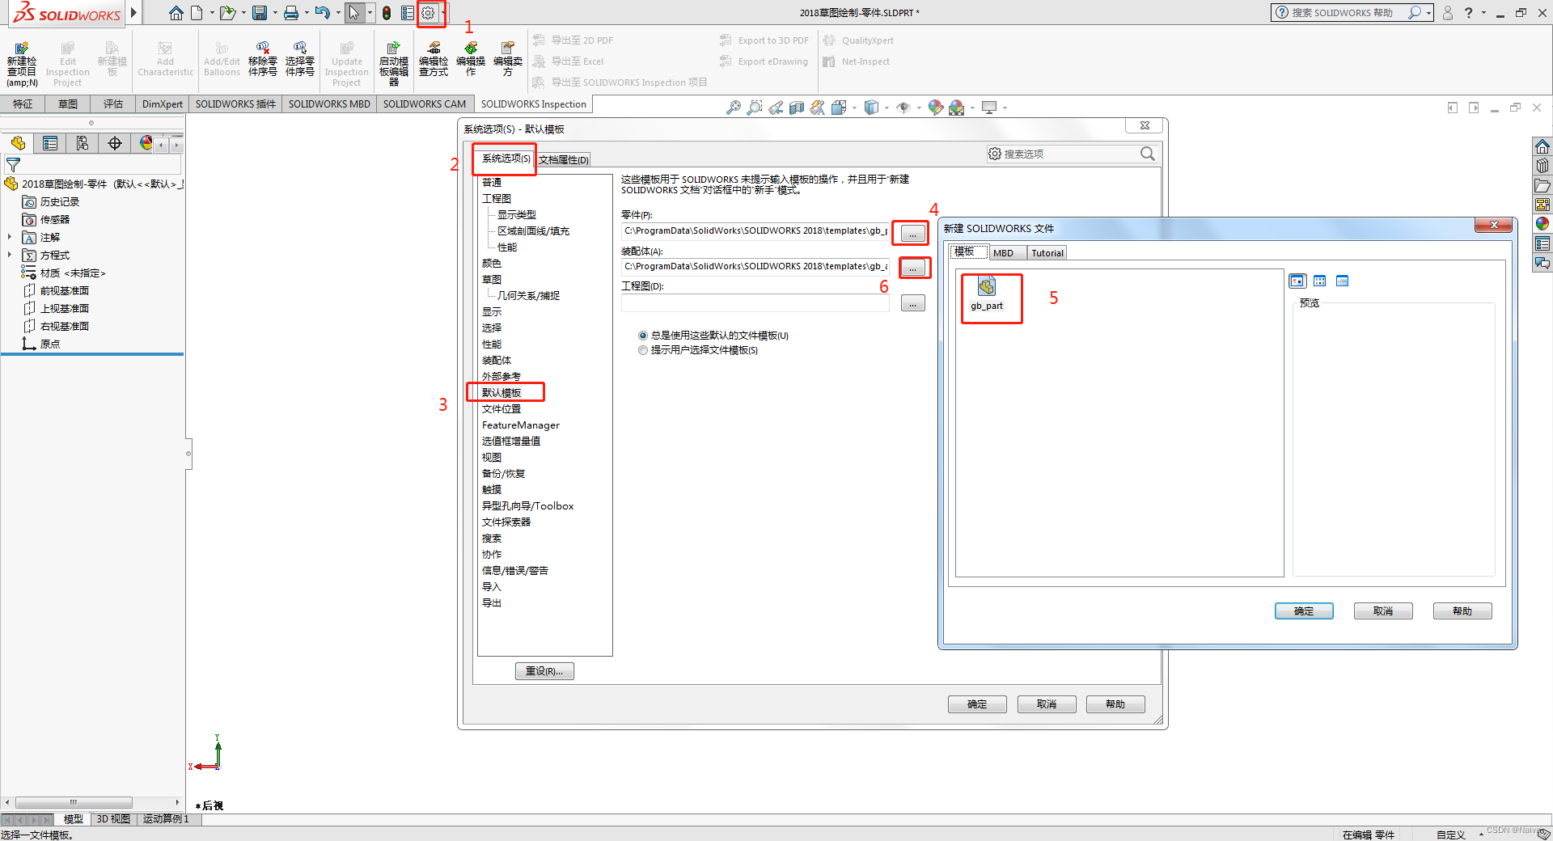1553x841 pixels.
Task: Switch to details list view in new file dialog
Action: pyautogui.click(x=1343, y=281)
